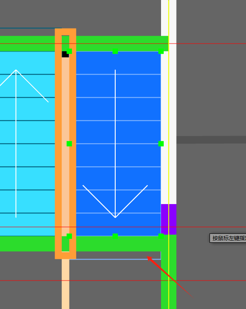
Task: Click the purple block beside the blue stair
Action: pos(169,219)
